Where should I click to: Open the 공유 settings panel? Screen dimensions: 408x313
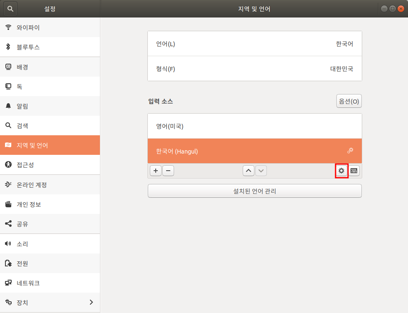click(50, 224)
